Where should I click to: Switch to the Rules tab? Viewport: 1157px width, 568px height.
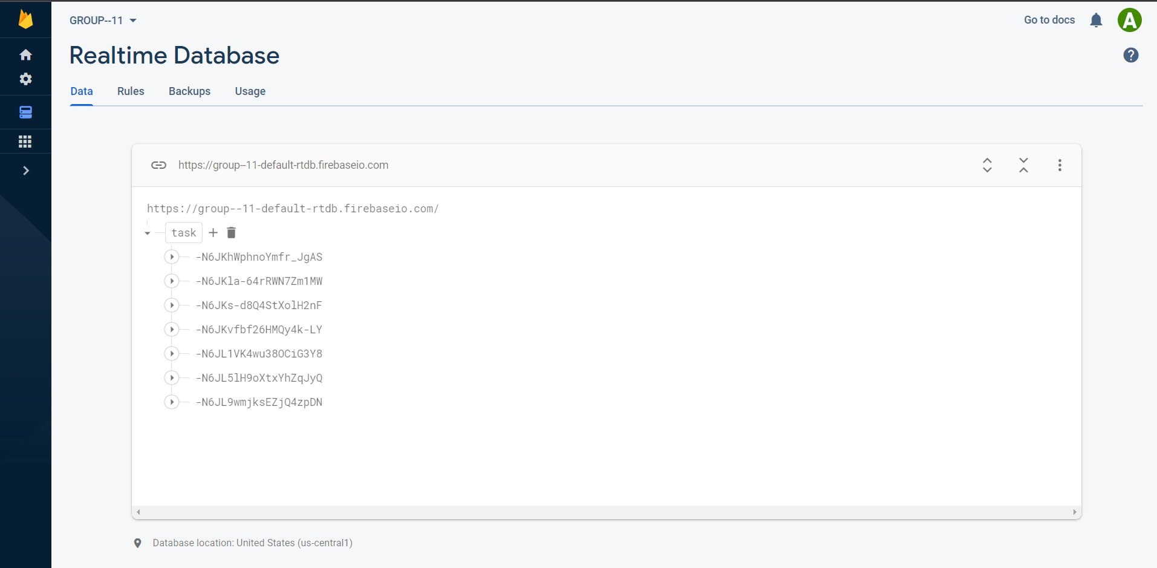(x=130, y=91)
